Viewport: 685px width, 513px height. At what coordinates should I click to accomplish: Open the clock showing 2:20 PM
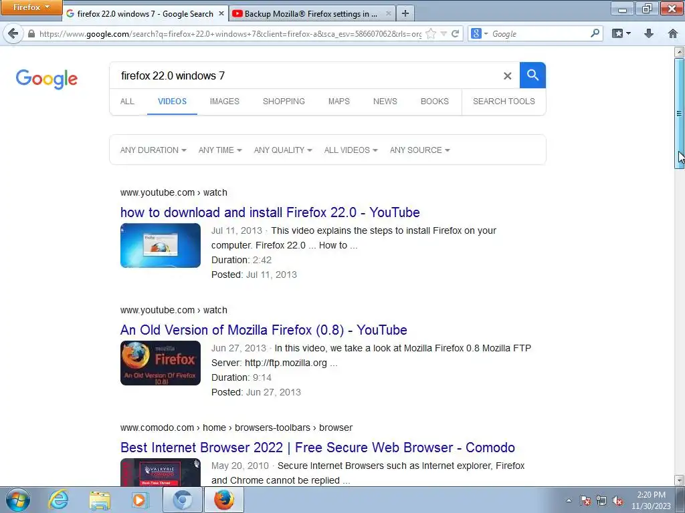point(651,500)
